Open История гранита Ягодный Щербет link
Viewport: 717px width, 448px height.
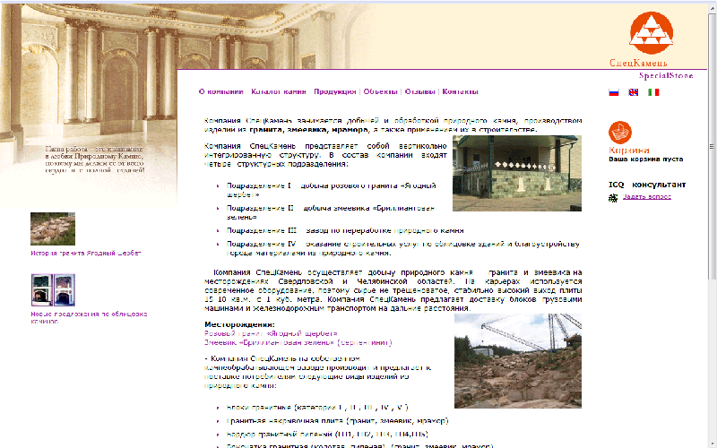coord(86,254)
